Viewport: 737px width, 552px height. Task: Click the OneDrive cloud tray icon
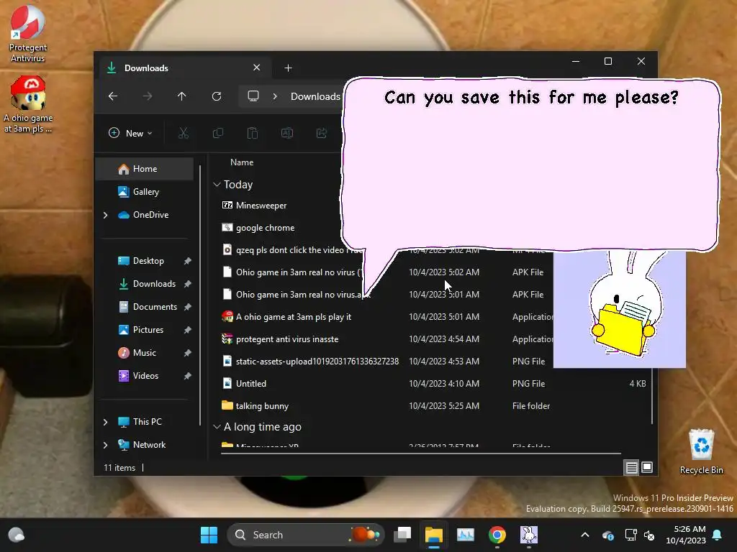click(608, 535)
